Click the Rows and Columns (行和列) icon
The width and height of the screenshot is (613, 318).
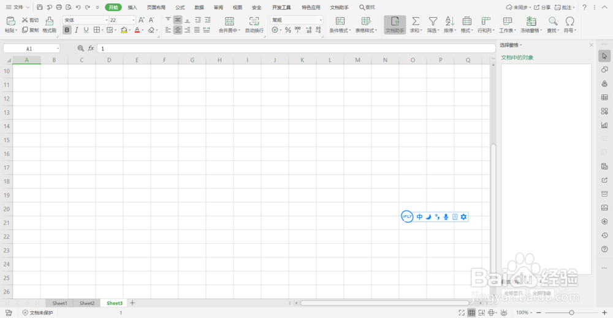pos(486,21)
